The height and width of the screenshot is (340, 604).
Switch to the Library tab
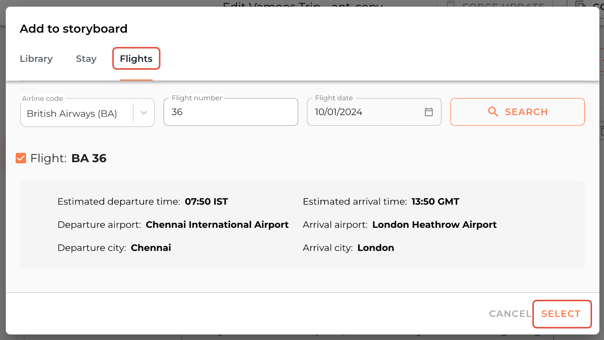pyautogui.click(x=36, y=59)
